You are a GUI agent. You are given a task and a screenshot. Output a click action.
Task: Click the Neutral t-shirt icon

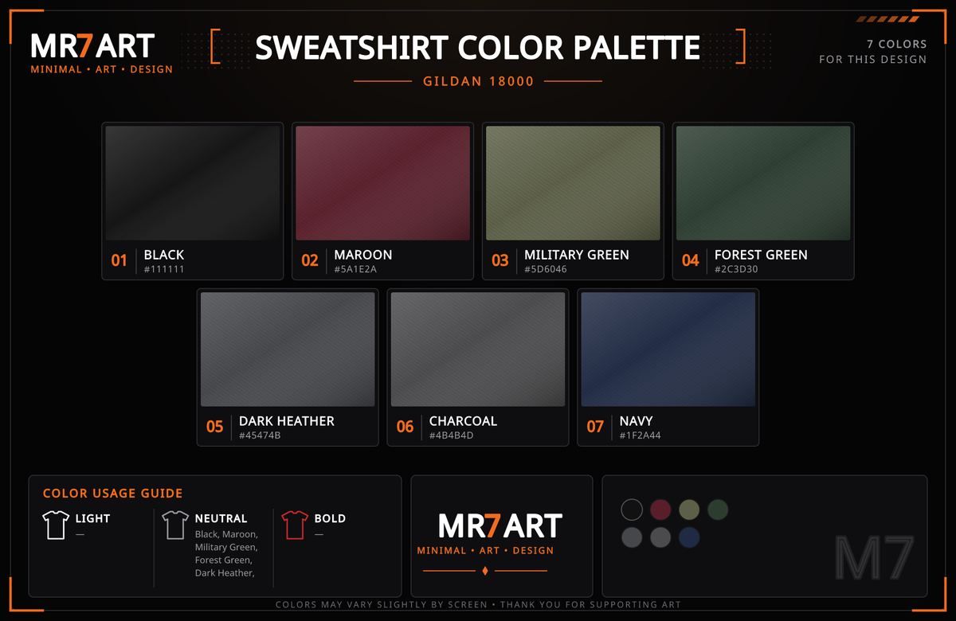(175, 525)
